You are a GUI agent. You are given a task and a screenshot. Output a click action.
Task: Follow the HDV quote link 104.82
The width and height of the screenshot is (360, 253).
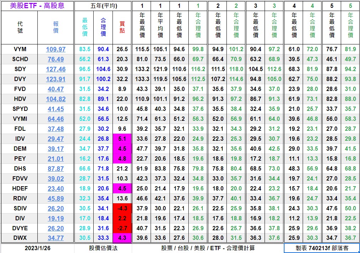click(x=56, y=99)
